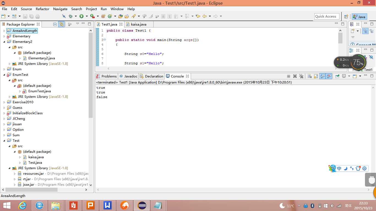376x211 pixels.
Task: Open the Run button dropdown arrow
Action: pos(86,16)
